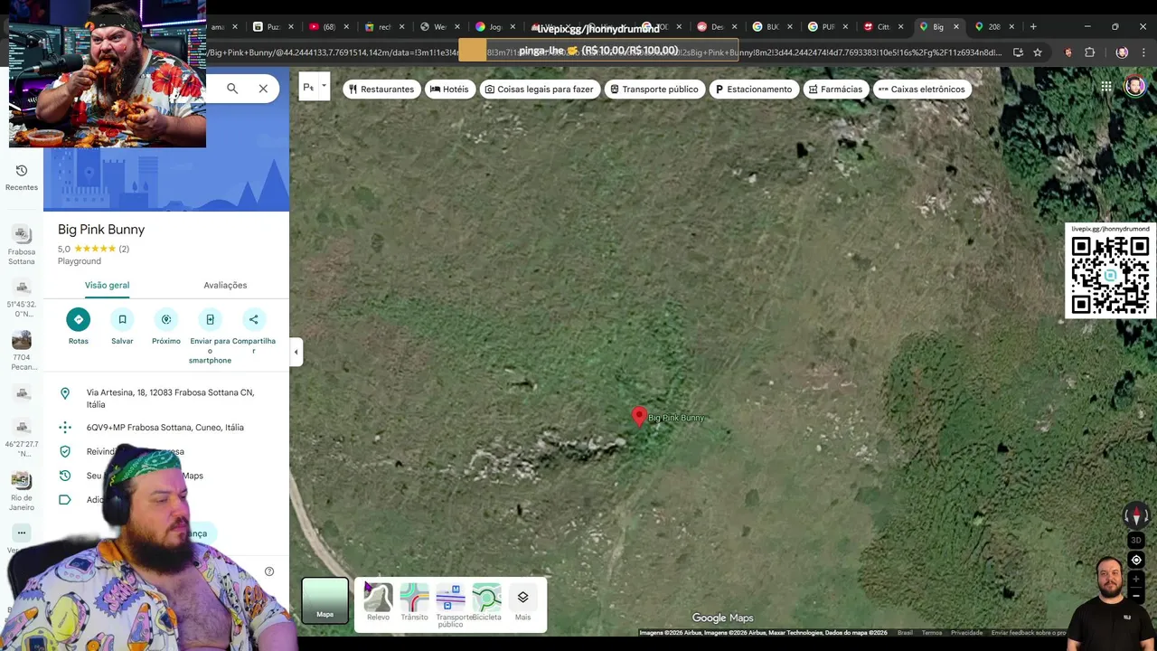Click the Maps activity history icon
Screen dimensions: 1157x651
pos(65,476)
